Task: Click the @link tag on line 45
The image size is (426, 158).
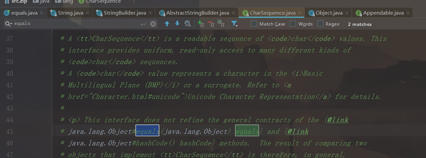Action: [x=298, y=131]
